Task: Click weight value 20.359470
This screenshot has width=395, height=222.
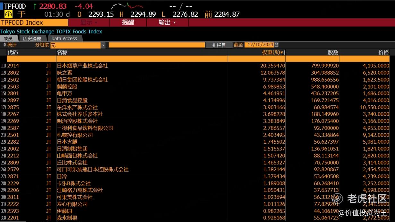Action: [x=273, y=66]
